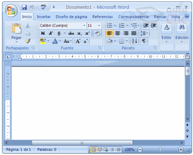Click the ruler tab selector L icon
193x155 pixels.
[8, 57]
